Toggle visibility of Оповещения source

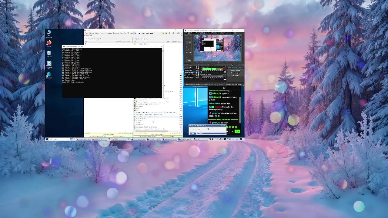197,69
